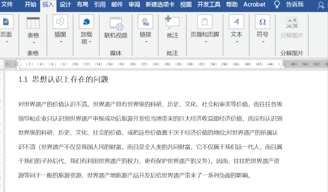Image resolution: width=328 pixels, height=192 pixels.
Task: Click the right indent marker on ruler
Action: (x=283, y=67)
